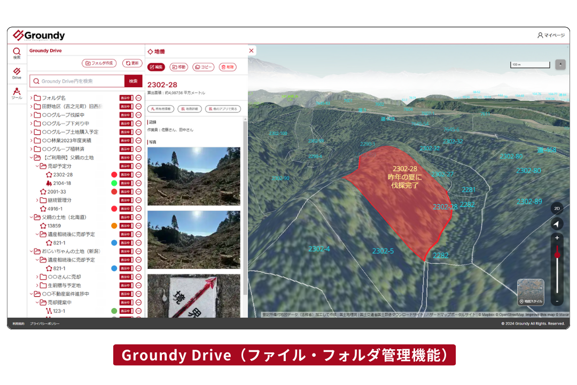577x385 pixels.
Task: Click the map zoom slider handle
Action: tap(557, 255)
